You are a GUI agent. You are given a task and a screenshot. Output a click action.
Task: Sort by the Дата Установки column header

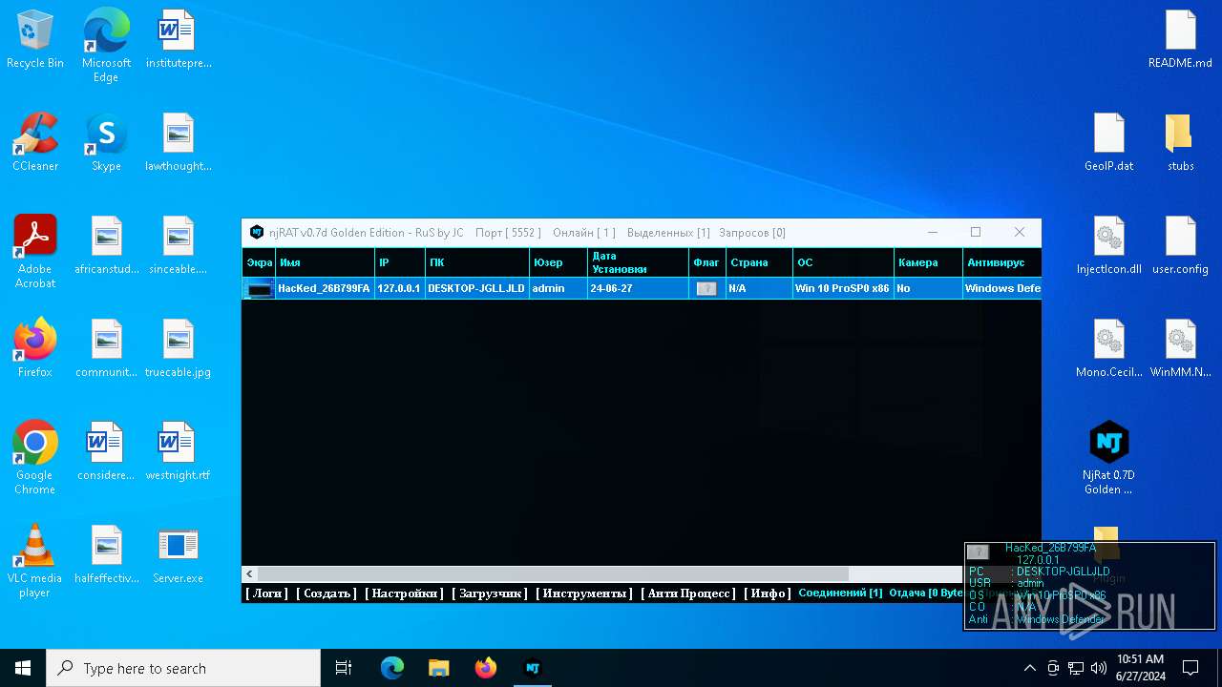[638, 262]
